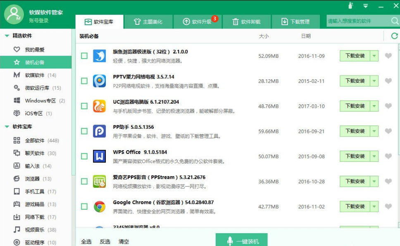Open 驱动程序 category icon
Viewport: 400px width, 246px height.
pos(17,242)
